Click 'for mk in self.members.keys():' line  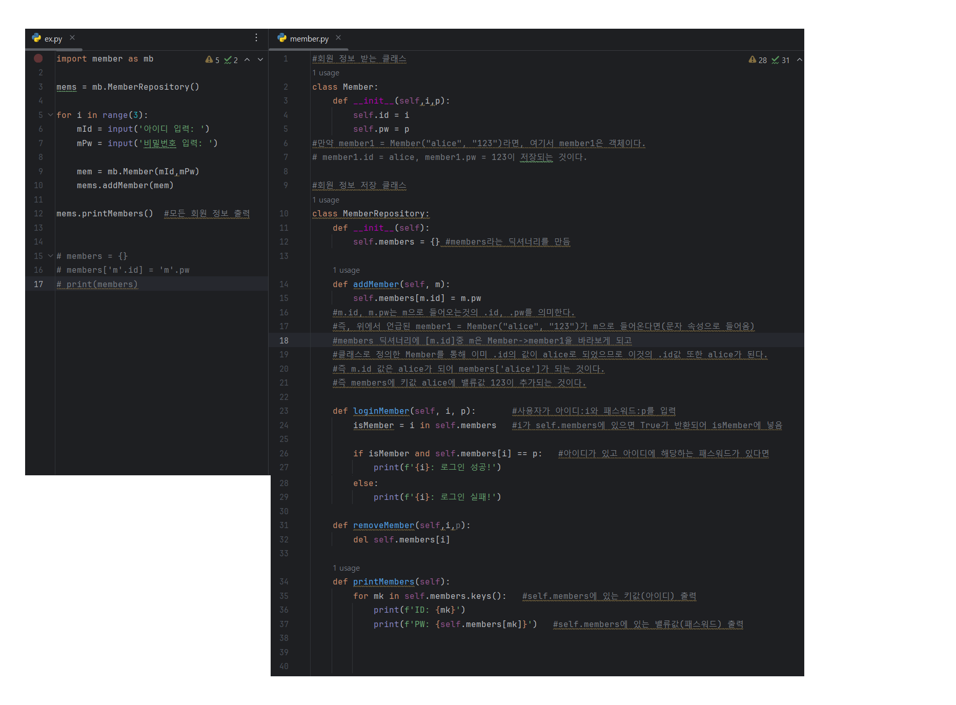(x=430, y=596)
